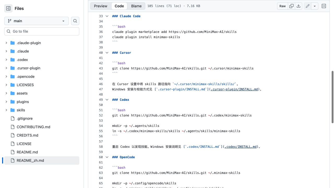Viewport: 334px width, 188px height.
Task: Click the '### OpenCode' heading text
Action: [123, 157]
